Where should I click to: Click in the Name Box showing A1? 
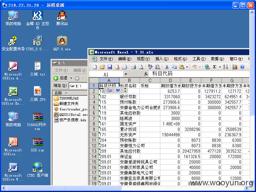point(106,74)
